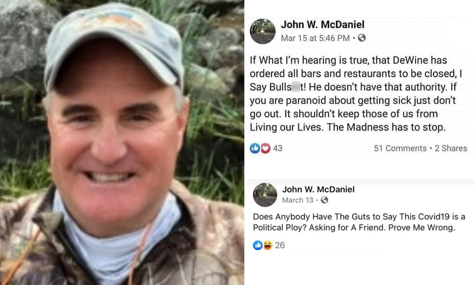Click the Mar 15 at 5:46 PM timestamp

click(x=315, y=38)
